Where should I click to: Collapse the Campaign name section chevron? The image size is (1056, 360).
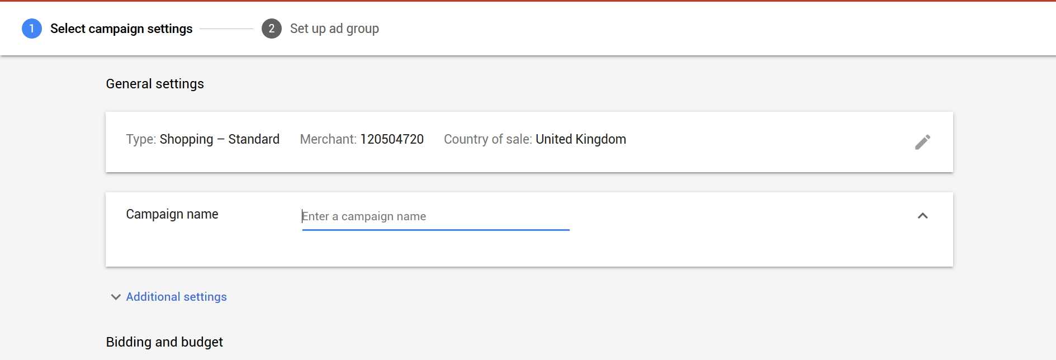pos(922,216)
